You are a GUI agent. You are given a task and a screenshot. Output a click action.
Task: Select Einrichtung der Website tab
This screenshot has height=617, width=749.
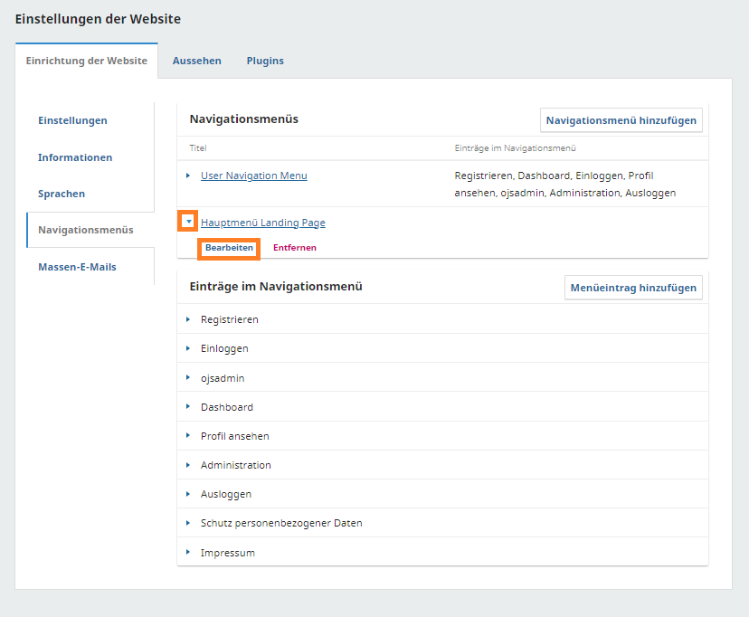(x=86, y=61)
